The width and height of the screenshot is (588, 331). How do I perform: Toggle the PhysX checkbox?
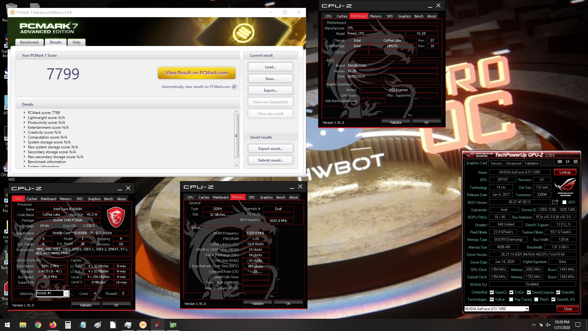point(536,299)
